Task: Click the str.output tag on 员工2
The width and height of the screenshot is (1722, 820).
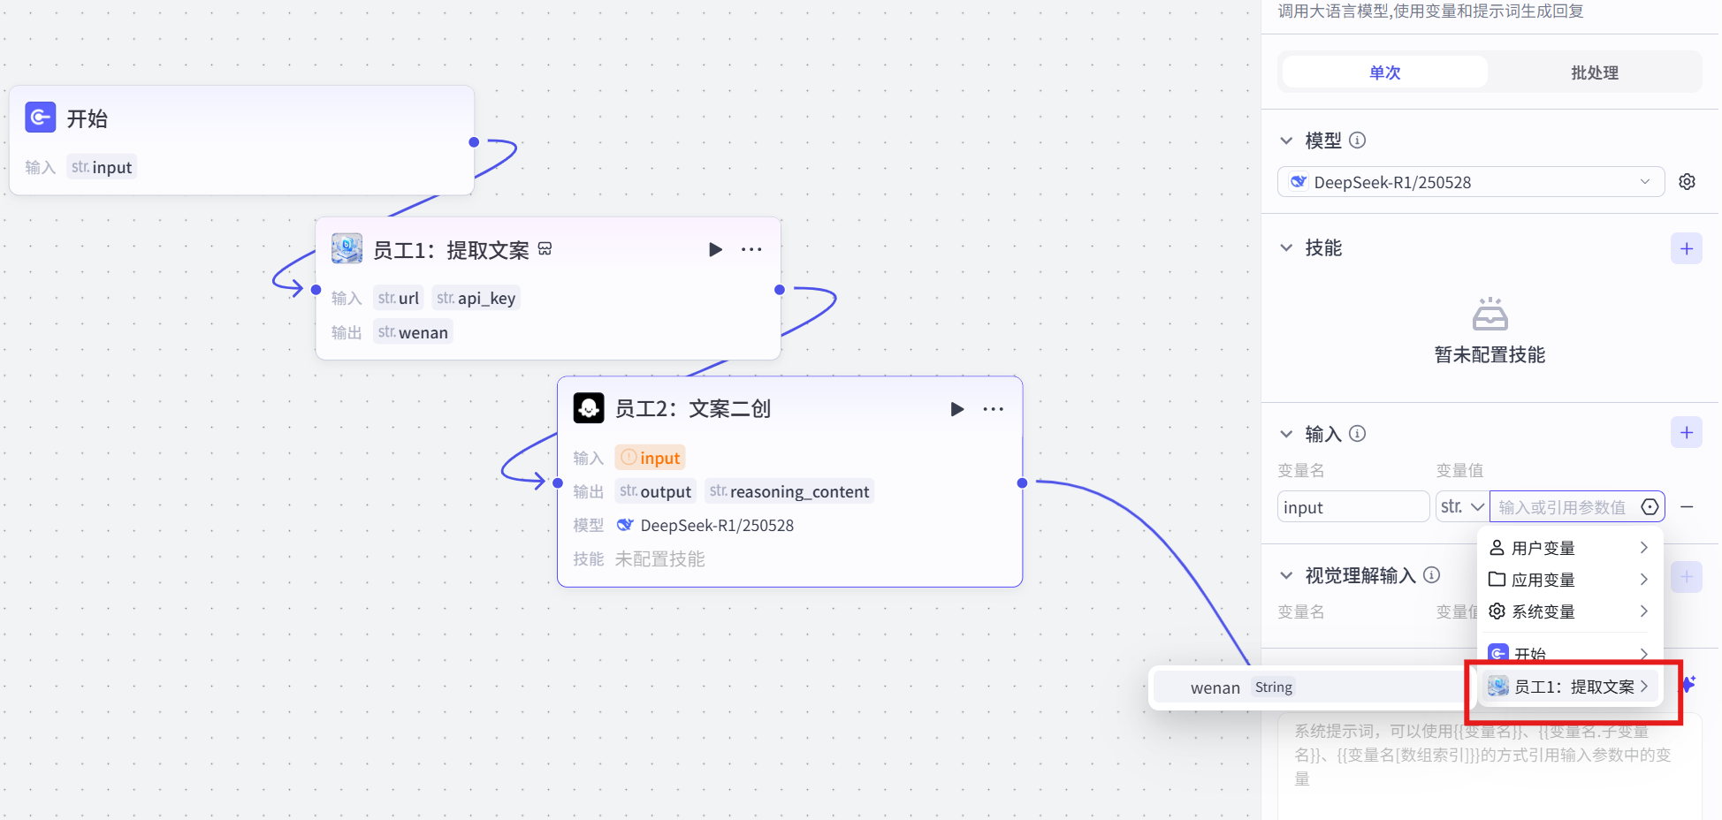Action: pos(655,491)
